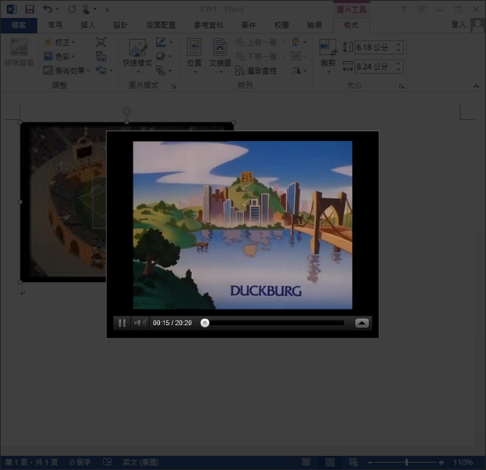Click the rotate handle above the picture
Screen dimensions: 486x470
point(127,111)
